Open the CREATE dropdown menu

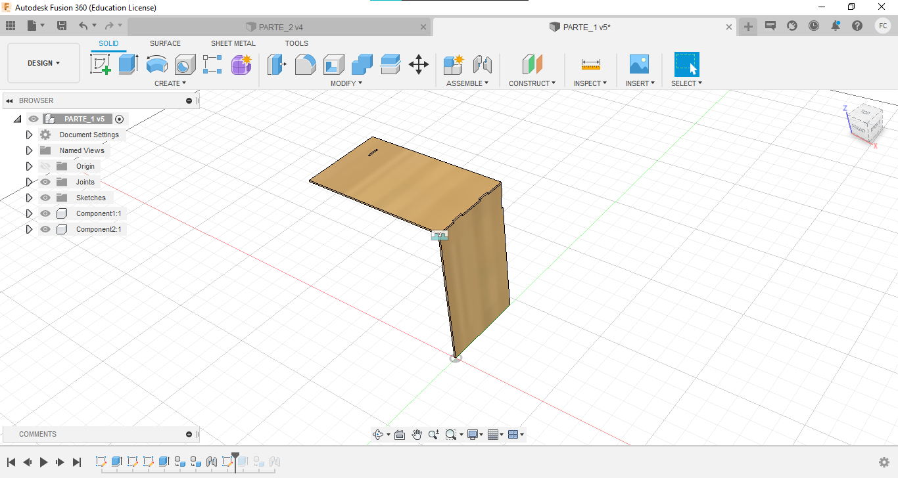click(170, 83)
